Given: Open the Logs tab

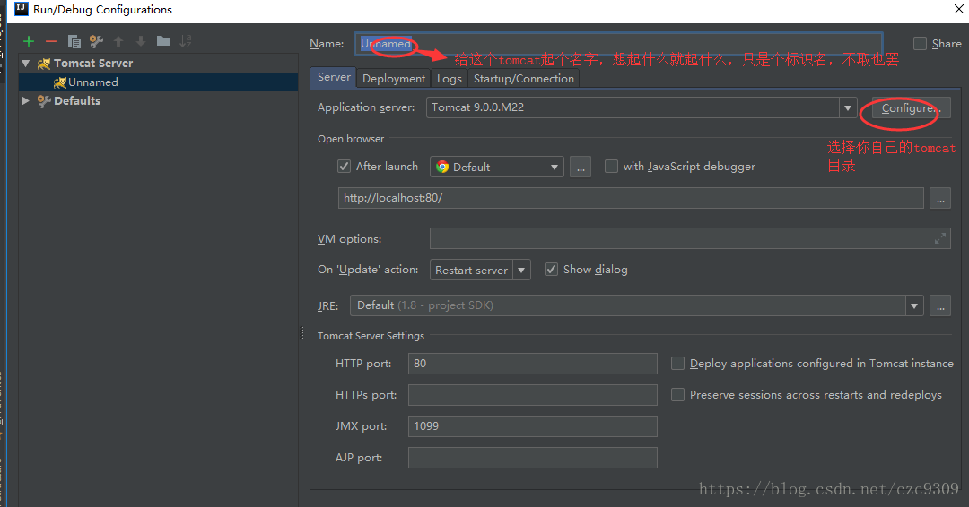Looking at the screenshot, I should 450,78.
